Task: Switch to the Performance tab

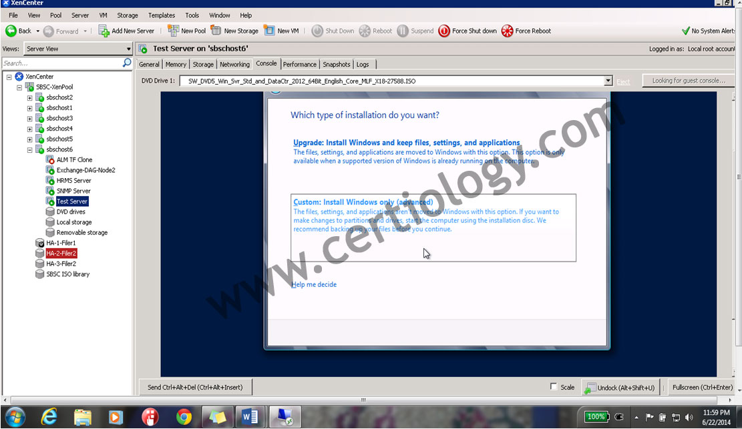Action: pos(300,64)
